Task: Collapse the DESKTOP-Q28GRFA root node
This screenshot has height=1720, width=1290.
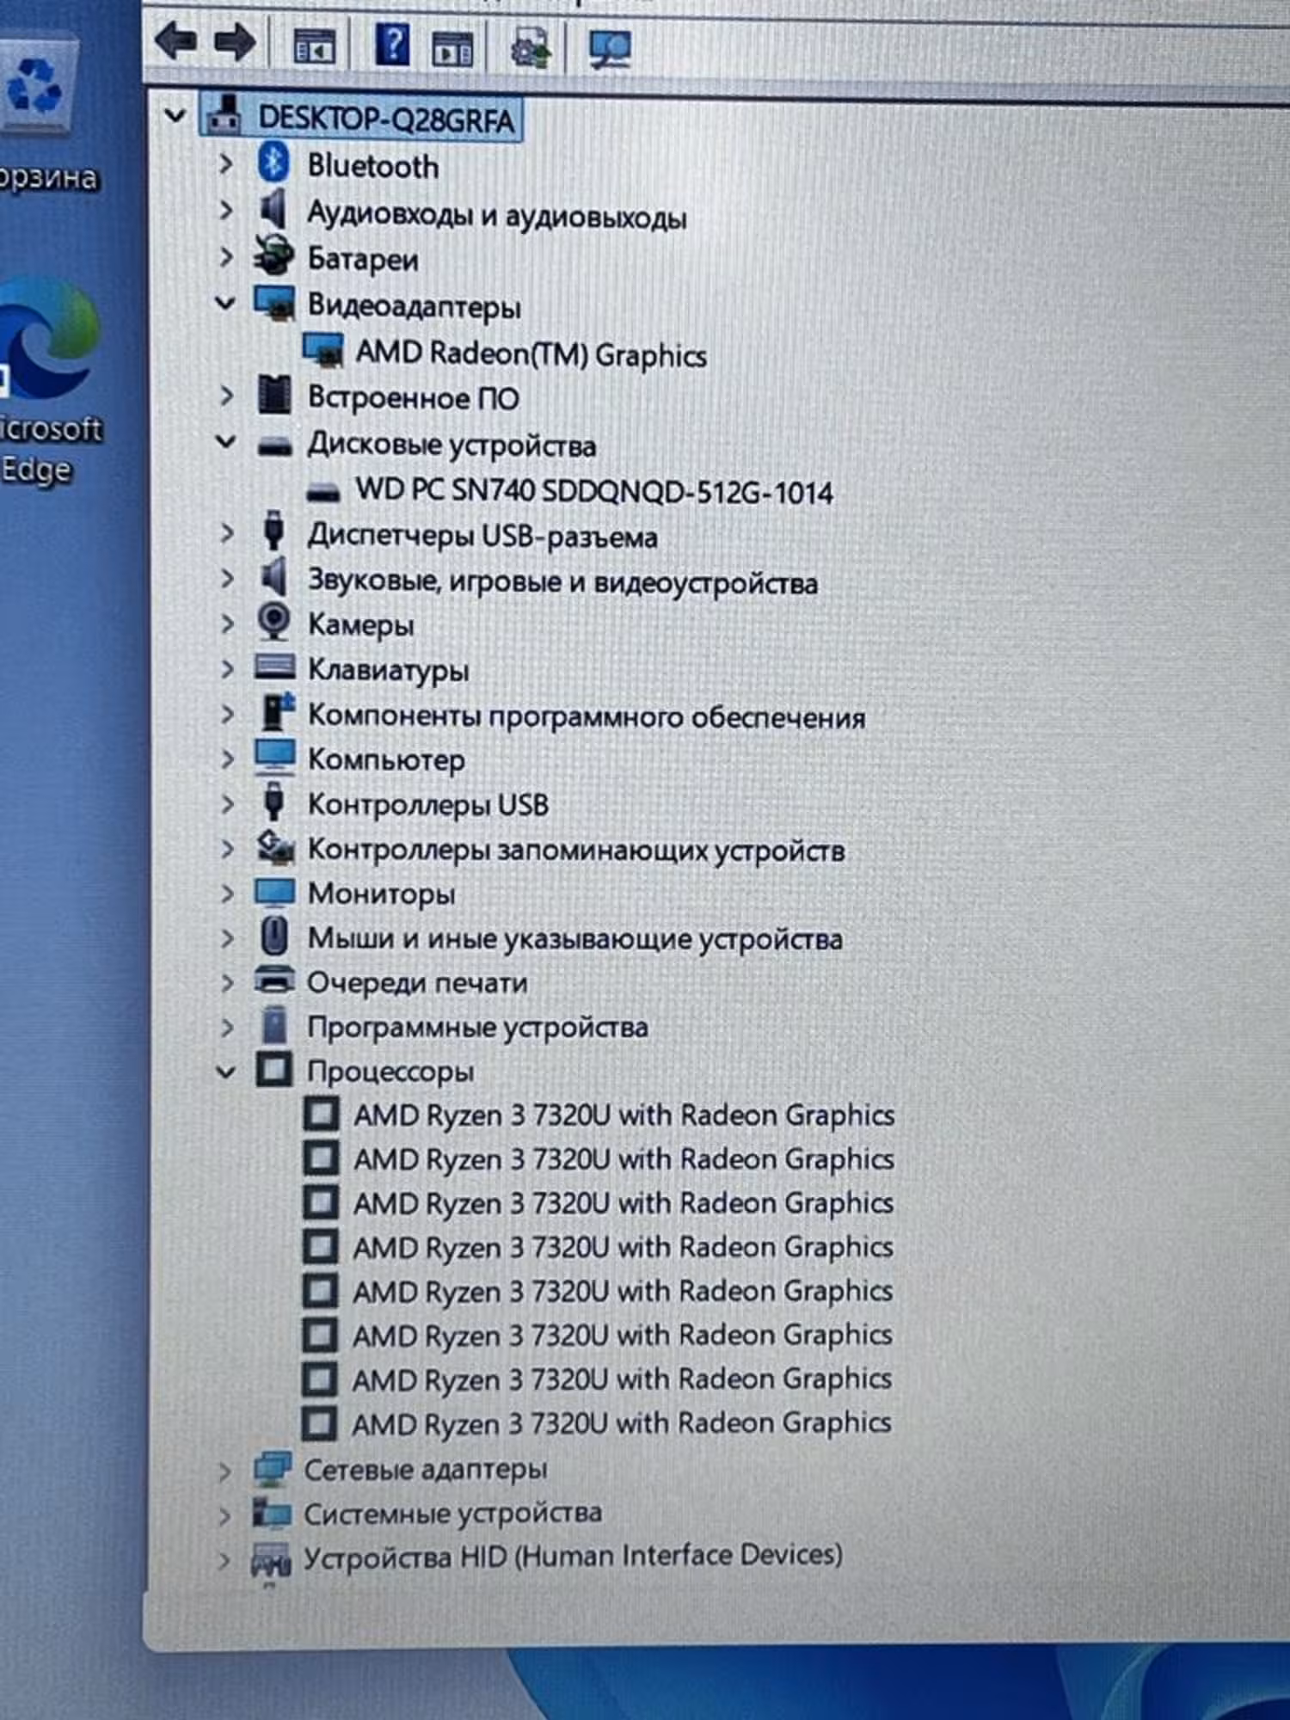Action: click(x=175, y=115)
